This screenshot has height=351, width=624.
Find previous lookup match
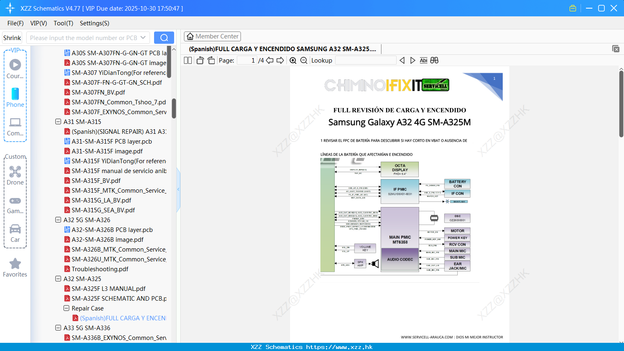point(402,60)
